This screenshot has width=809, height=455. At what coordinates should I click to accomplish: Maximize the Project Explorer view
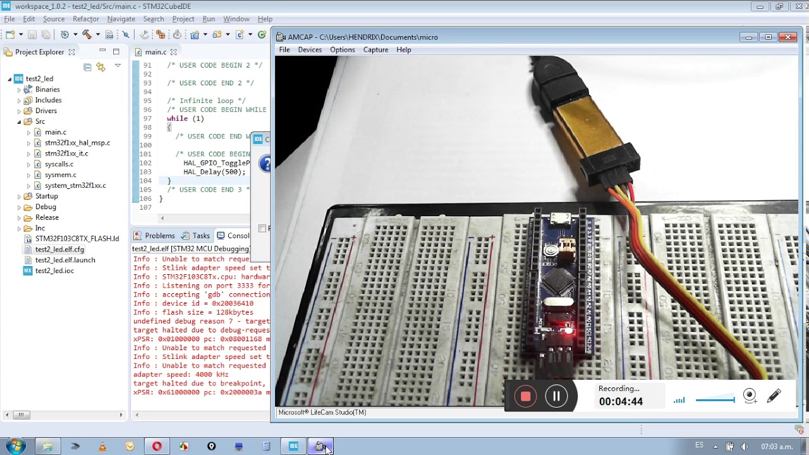[116, 51]
